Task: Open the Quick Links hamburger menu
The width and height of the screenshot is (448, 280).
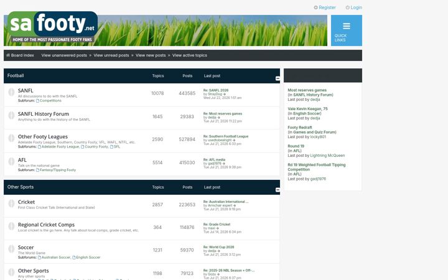Action: click(347, 30)
